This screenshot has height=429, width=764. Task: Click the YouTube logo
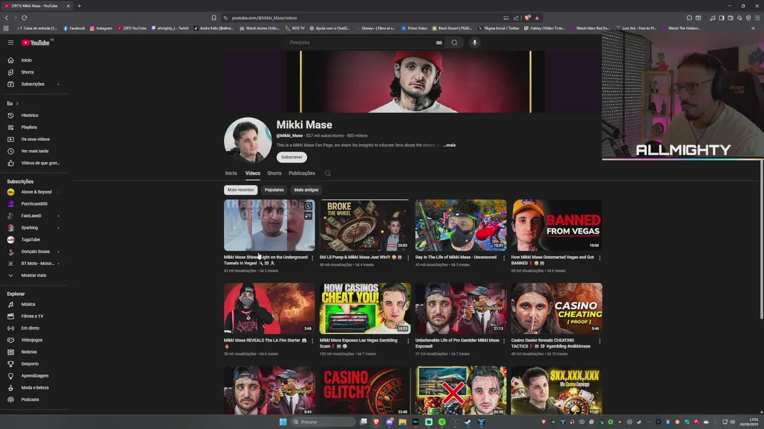coord(36,42)
